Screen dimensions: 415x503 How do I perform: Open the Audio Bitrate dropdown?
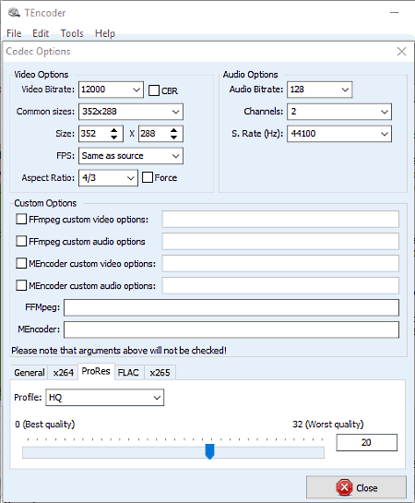pyautogui.click(x=345, y=90)
